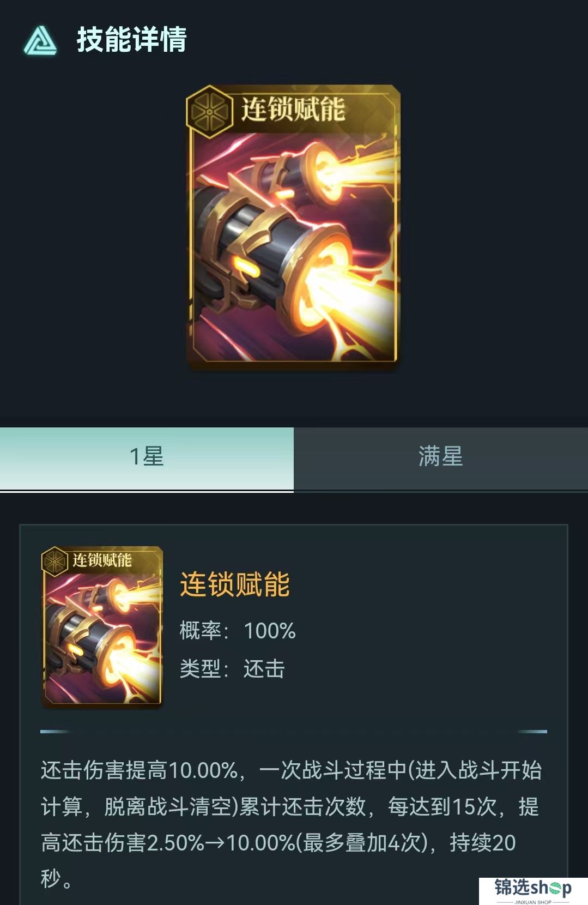Click the 还击伤害提高10.00% text
Viewport: 588px width, 905px height.
click(139, 770)
